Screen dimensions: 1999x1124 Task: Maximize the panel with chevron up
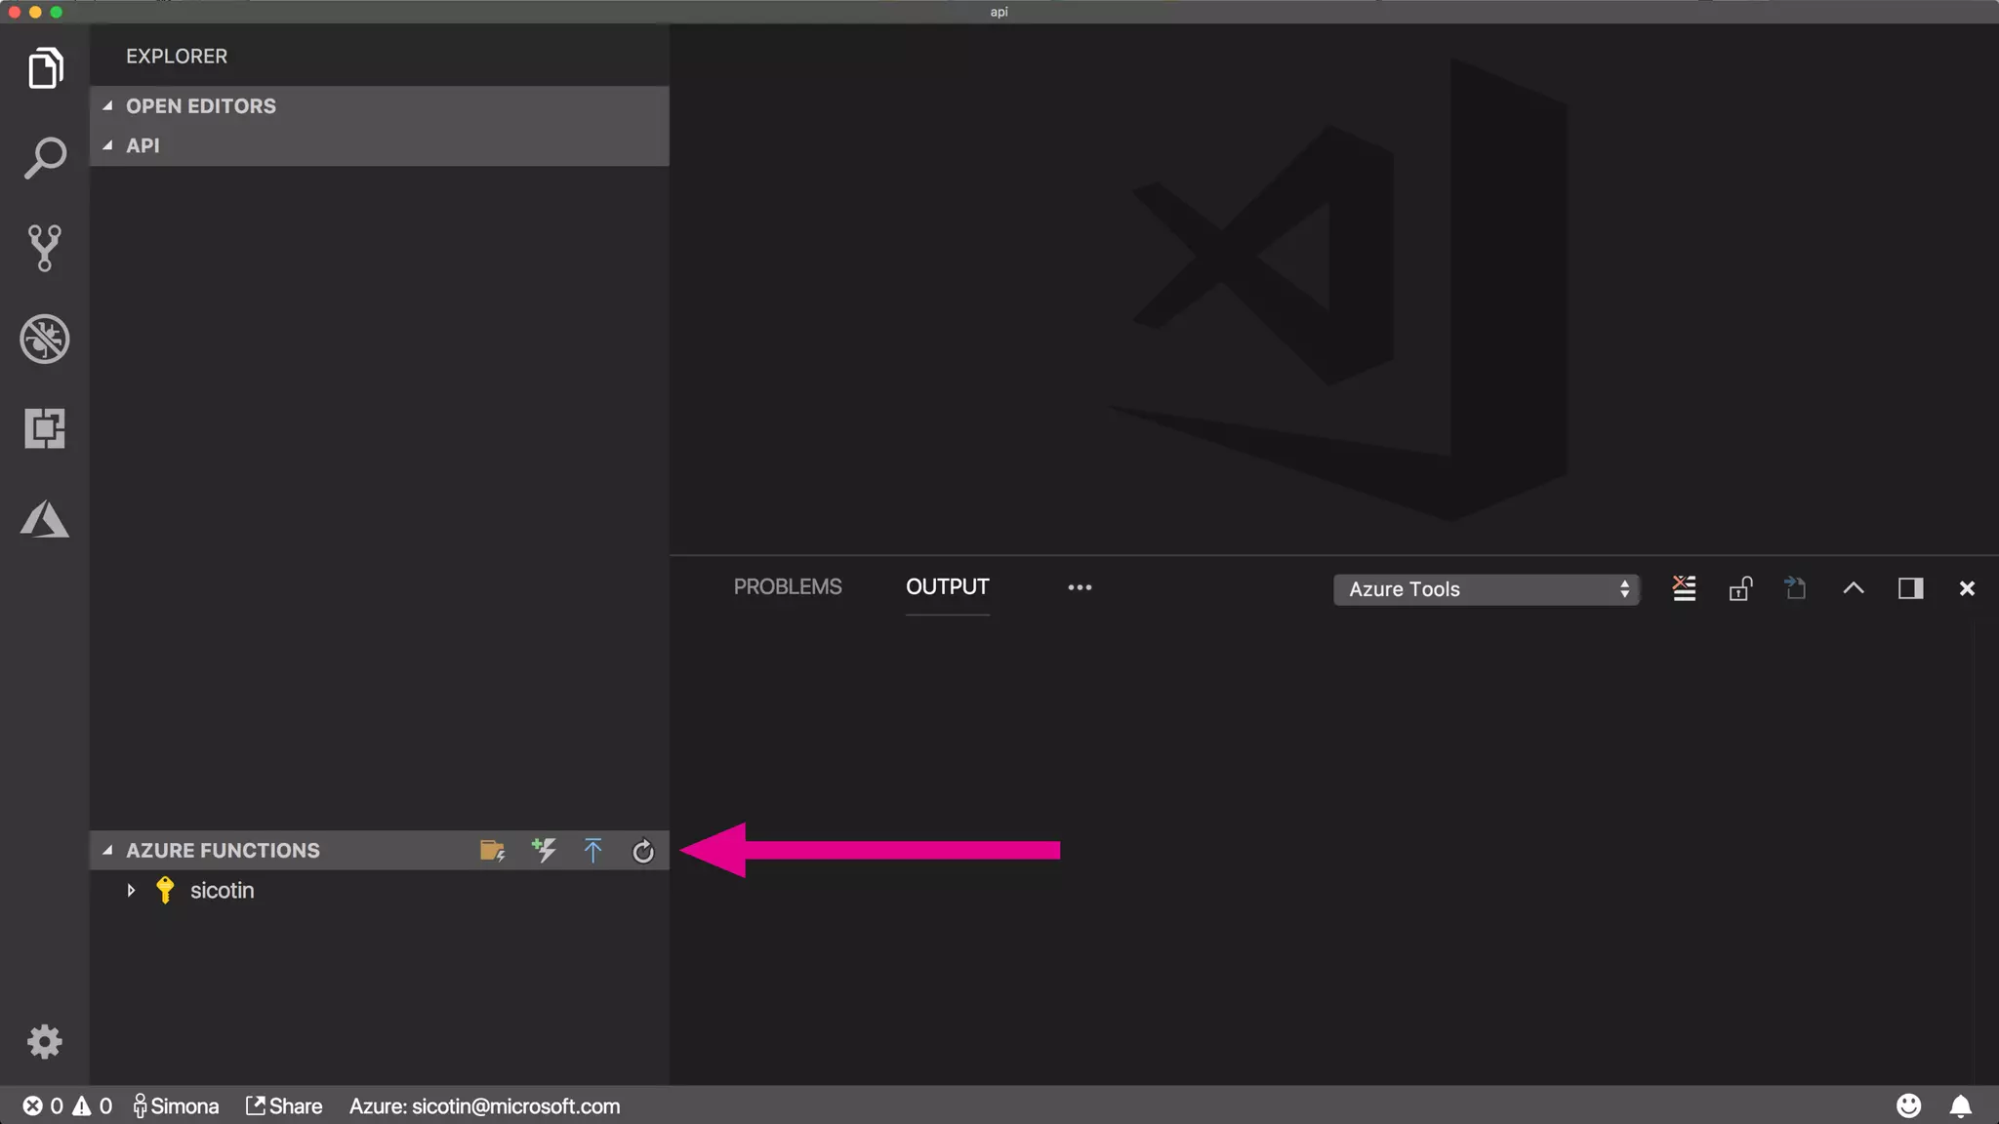click(x=1853, y=588)
